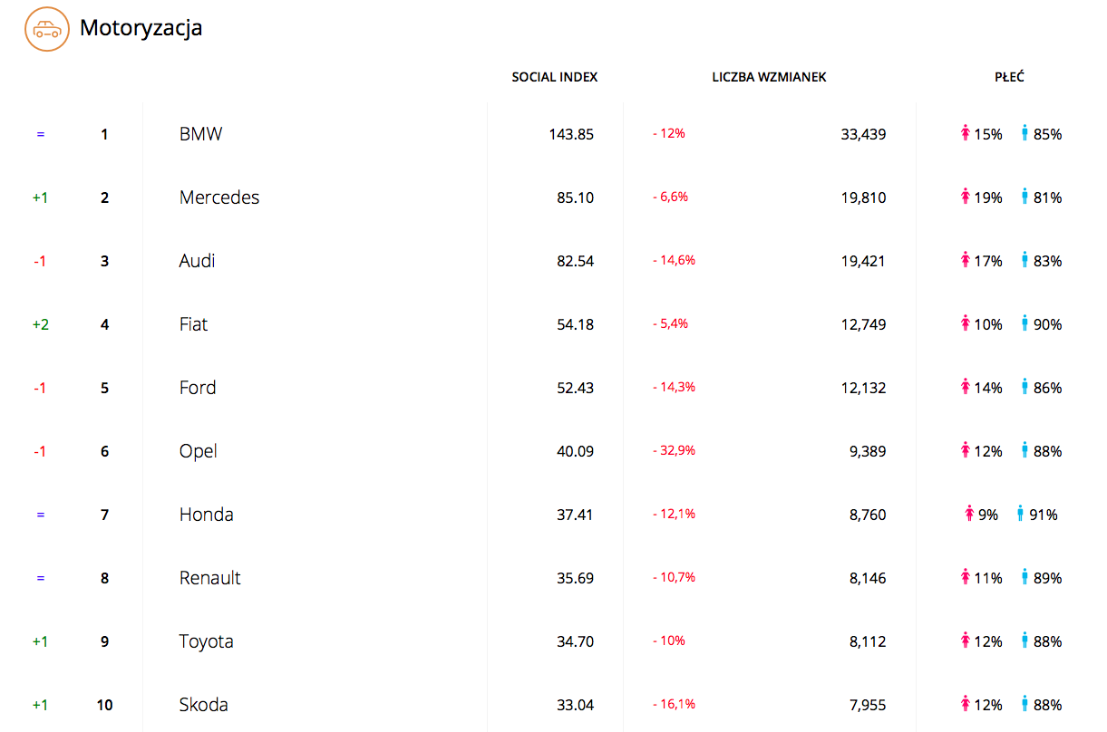Screen dimensions: 1107x732
Task: Click the +2 rank change for Fiat
Action: 40,324
